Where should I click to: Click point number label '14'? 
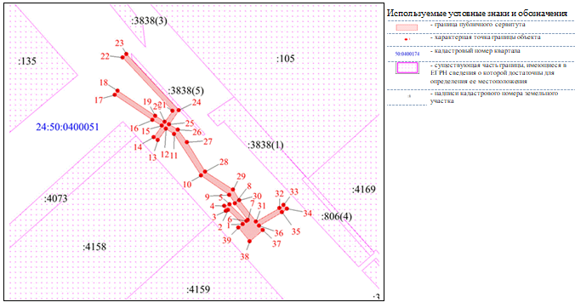138,147
